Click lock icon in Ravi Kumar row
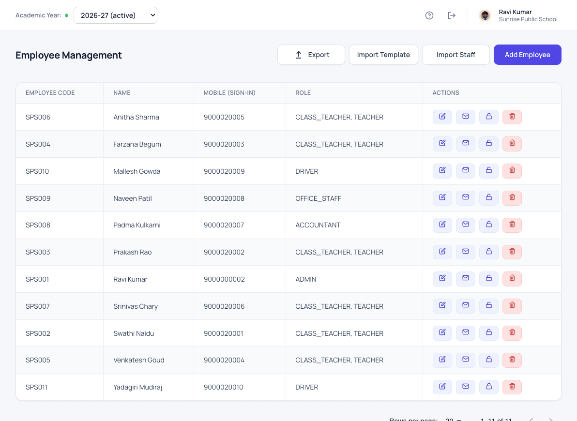Screen dimensions: 577x421 [x=489, y=279]
